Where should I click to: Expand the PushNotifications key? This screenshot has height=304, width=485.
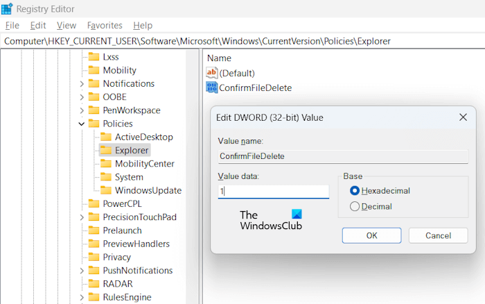pyautogui.click(x=82, y=270)
